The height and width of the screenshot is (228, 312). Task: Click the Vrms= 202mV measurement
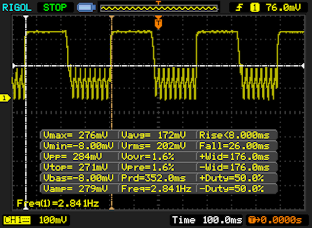click(154, 146)
